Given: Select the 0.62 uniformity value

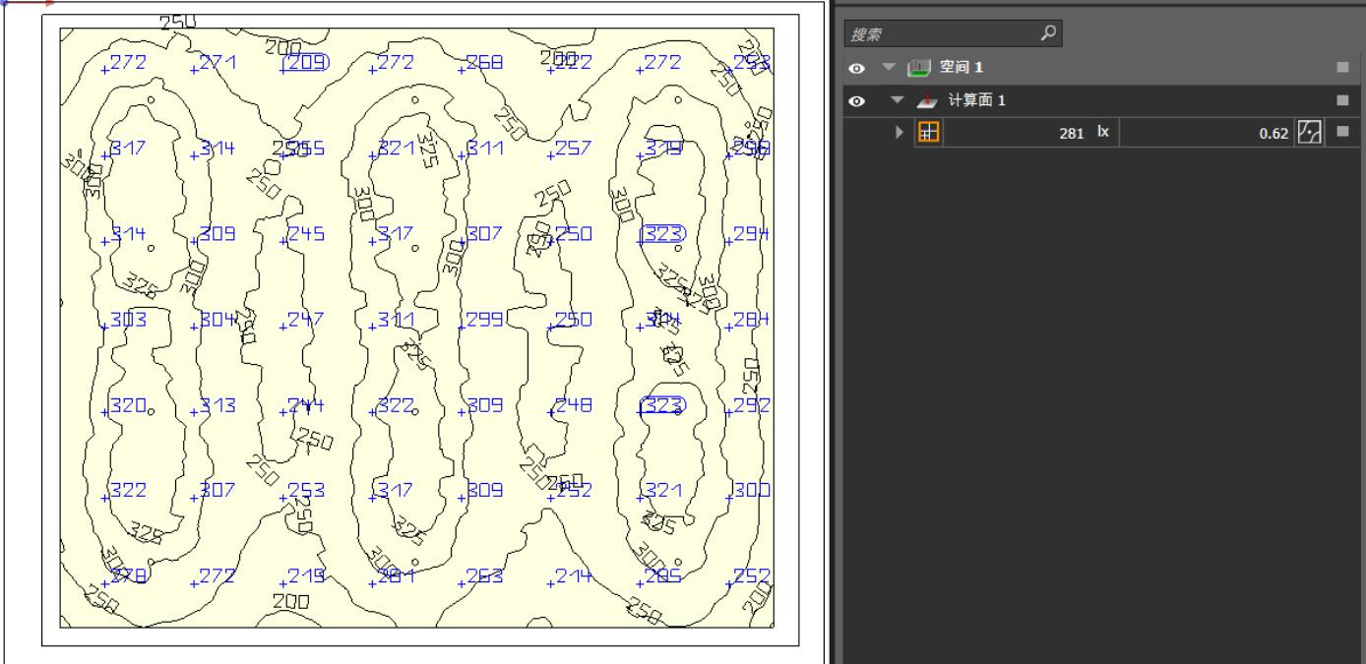Looking at the screenshot, I should click(x=1273, y=133).
